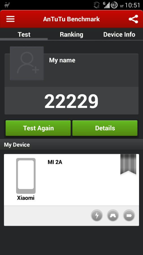Tap the game controller icon
The width and height of the screenshot is (143, 255).
pos(113,216)
